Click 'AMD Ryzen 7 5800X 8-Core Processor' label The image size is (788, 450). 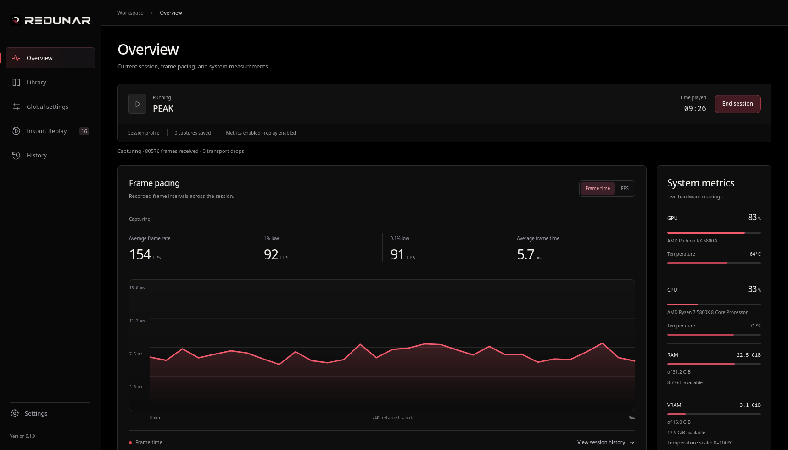point(707,313)
